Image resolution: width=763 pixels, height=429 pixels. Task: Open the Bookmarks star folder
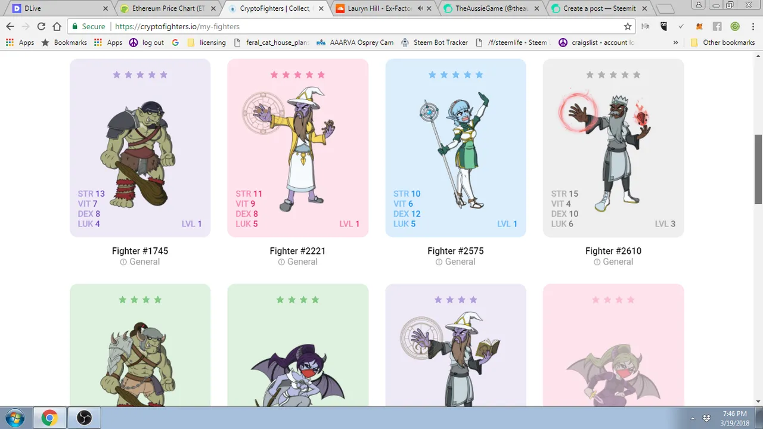pyautogui.click(x=64, y=42)
